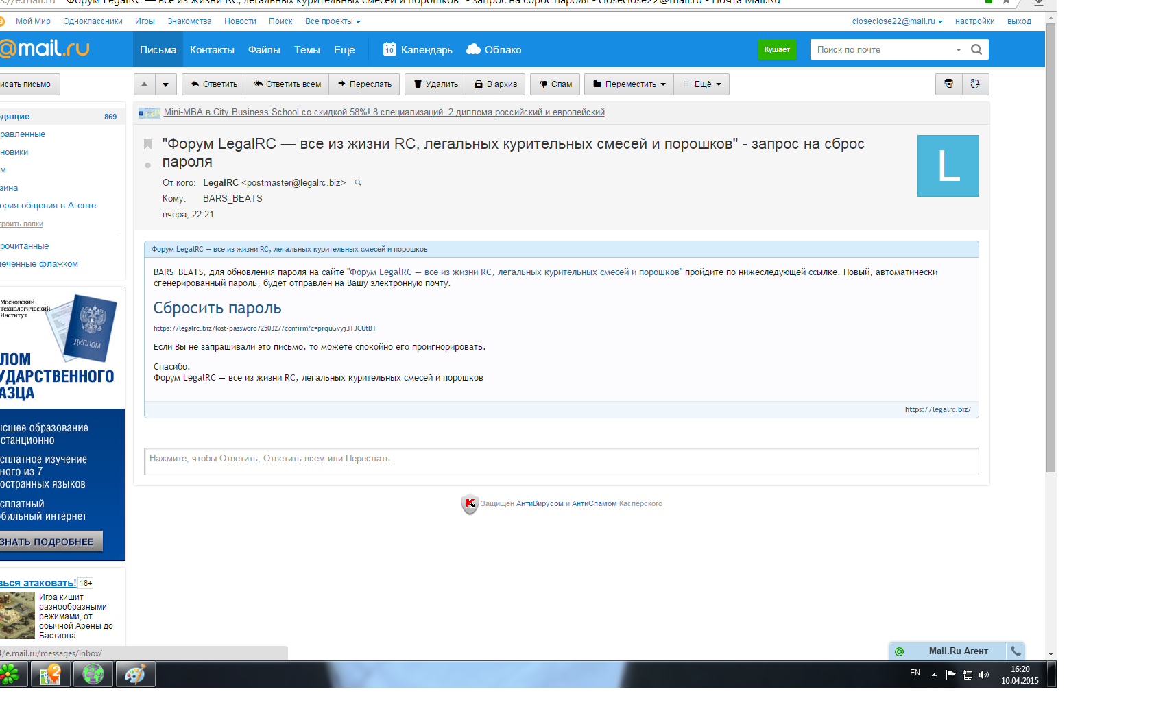The width and height of the screenshot is (1152, 720).
Task: Click the green Кушвет button
Action: tap(777, 49)
